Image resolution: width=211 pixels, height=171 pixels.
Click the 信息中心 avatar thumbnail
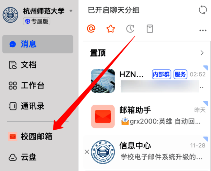[103, 152]
